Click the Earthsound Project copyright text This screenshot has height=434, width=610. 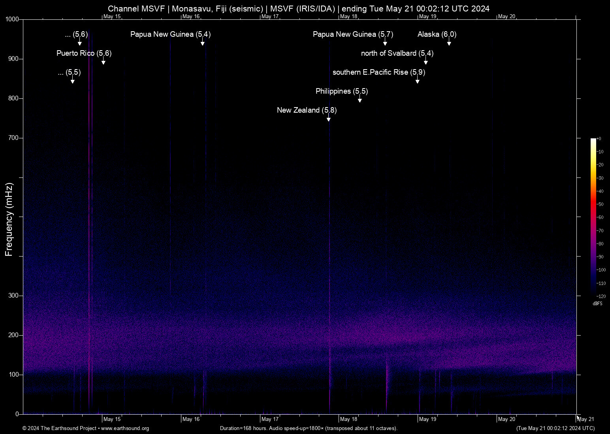[59, 428]
